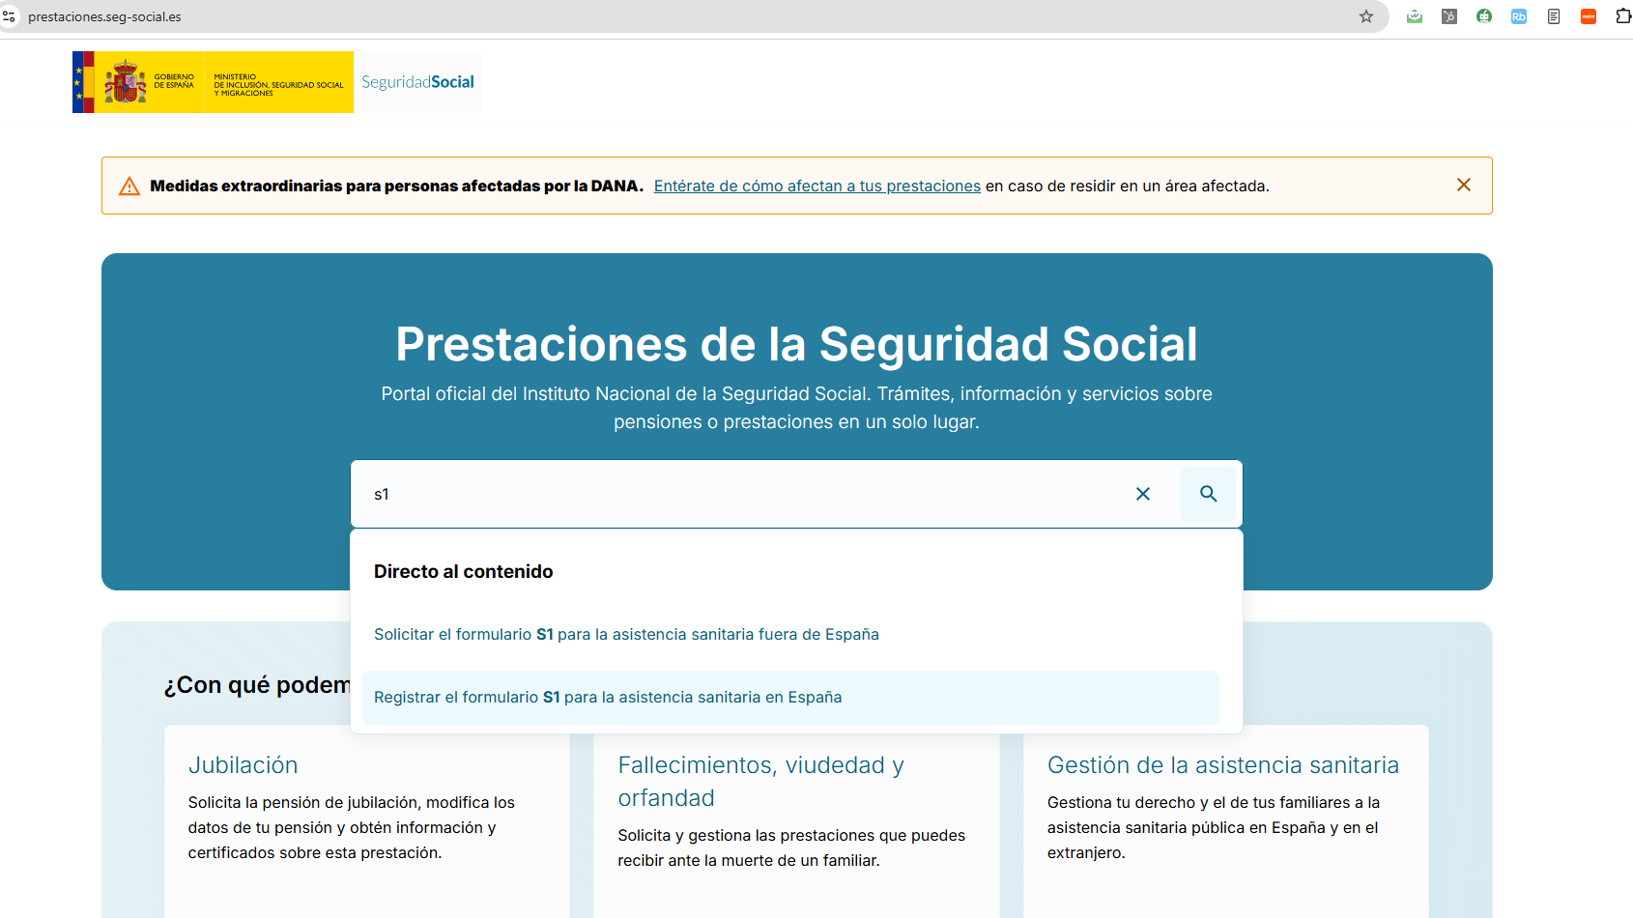1633x918 pixels.
Task: Click the search magnifier button
Action: [1208, 494]
